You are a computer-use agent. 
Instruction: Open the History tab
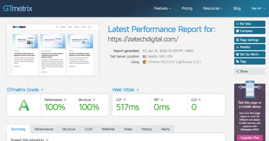(x=147, y=129)
